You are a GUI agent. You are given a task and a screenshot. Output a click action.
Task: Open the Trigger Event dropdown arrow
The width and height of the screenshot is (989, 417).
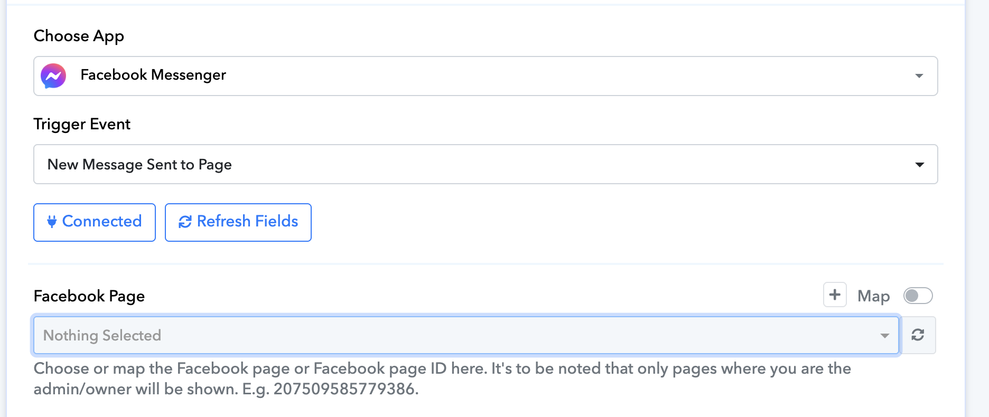[919, 165]
